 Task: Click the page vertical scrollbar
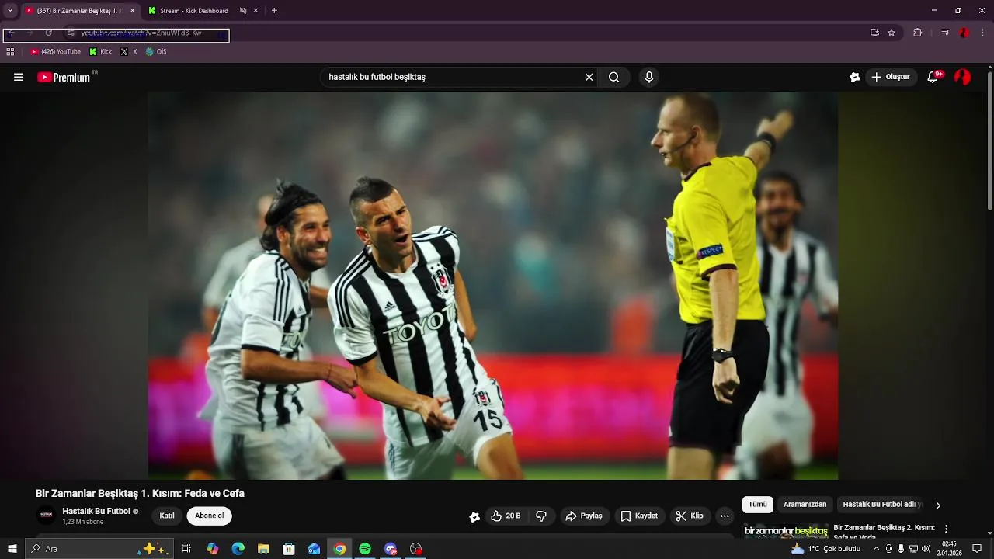(x=989, y=140)
